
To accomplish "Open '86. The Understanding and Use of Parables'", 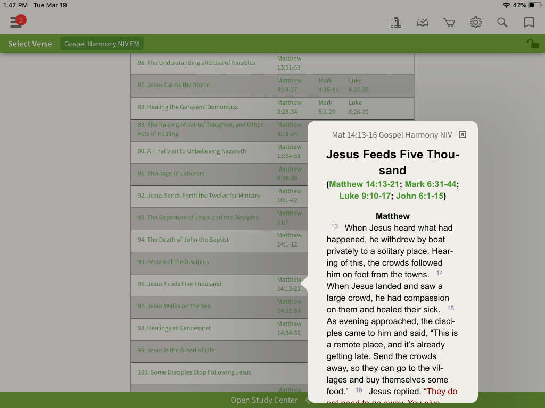I will click(196, 63).
